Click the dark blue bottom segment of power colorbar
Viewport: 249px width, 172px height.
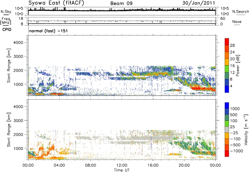[227, 89]
